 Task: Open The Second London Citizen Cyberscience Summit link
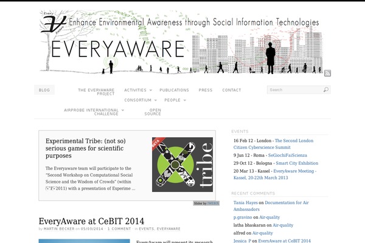pyautogui.click(x=273, y=144)
